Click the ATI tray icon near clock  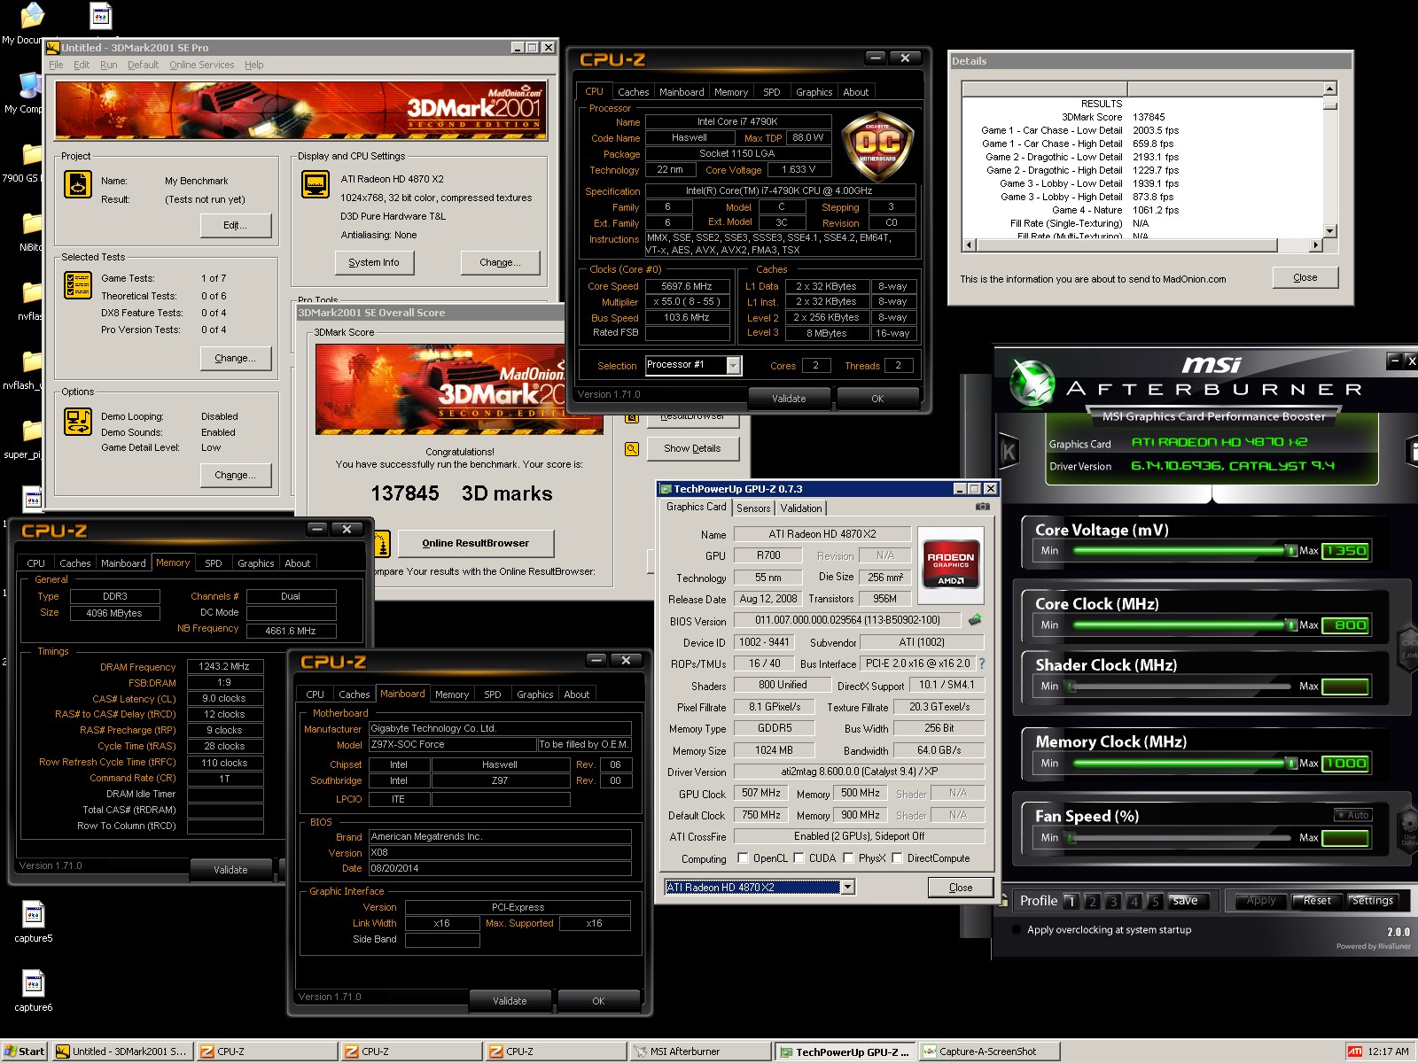pos(1354,1051)
